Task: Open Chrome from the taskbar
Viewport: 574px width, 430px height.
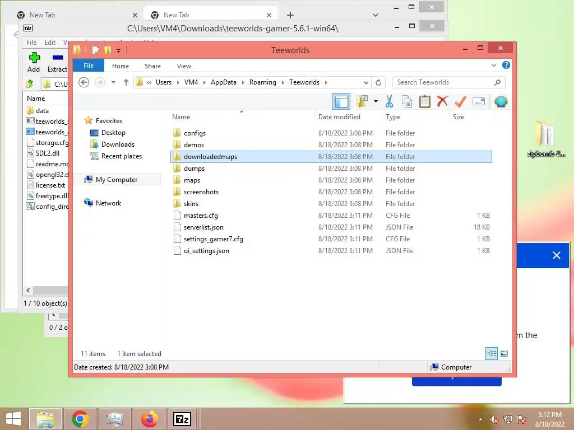Action: click(x=80, y=419)
